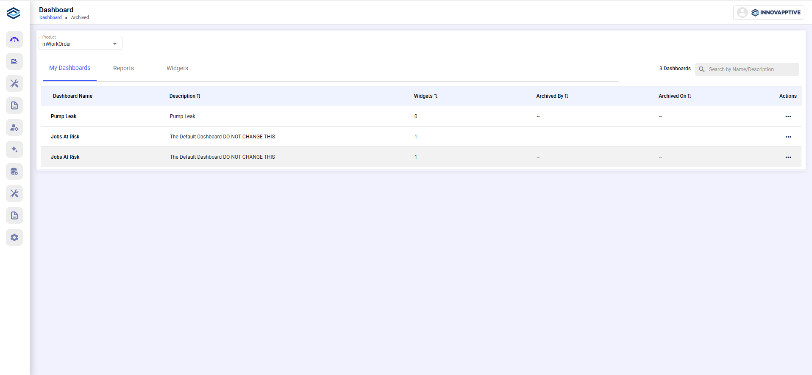Open the database settings sidebar icon
812x375 pixels.
pos(14,171)
